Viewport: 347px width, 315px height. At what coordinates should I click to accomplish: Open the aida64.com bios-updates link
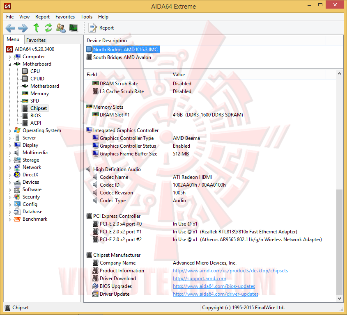pos(214,286)
